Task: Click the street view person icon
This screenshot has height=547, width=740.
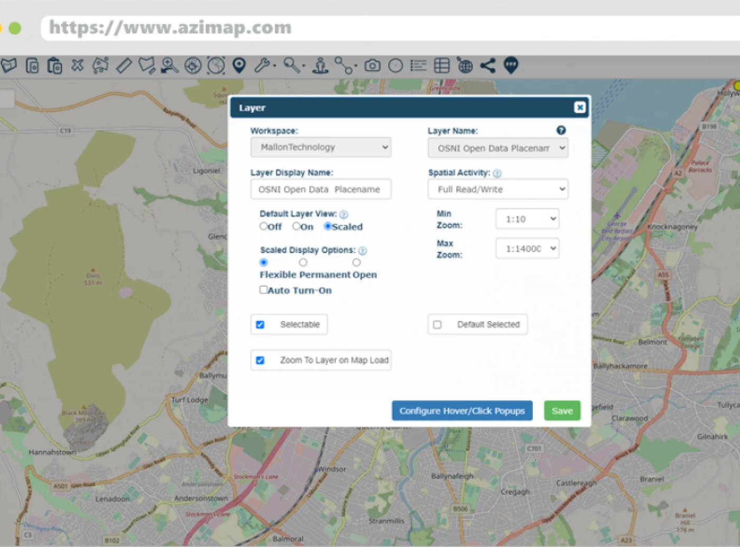Action: [x=320, y=65]
